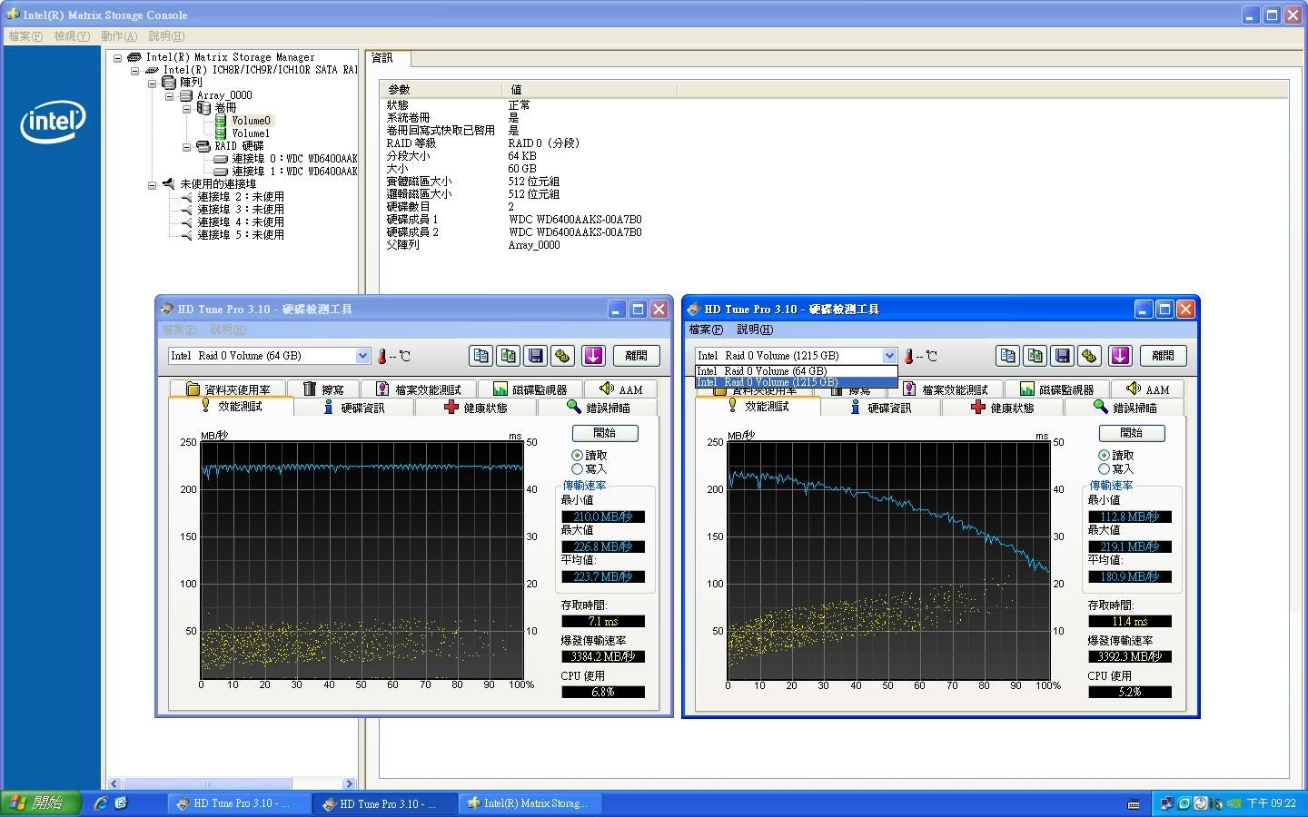The height and width of the screenshot is (817, 1308).
Task: Select Volume0 in the storage tree
Action: pos(251,121)
